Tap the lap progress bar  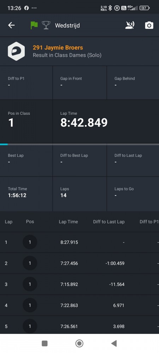(79, 144)
